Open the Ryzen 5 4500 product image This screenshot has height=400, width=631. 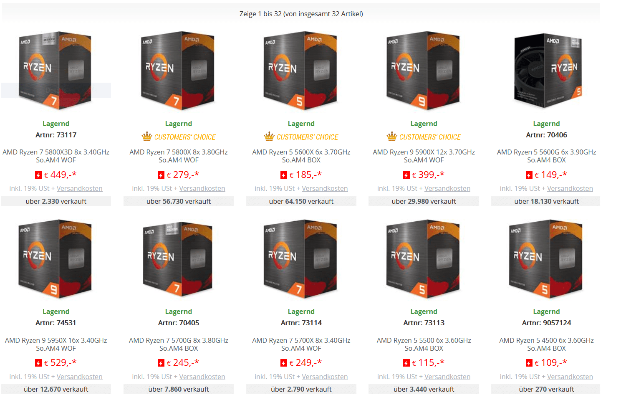click(546, 258)
